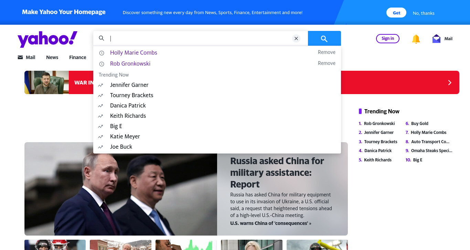Select Tourney Brackets search suggestion
This screenshot has width=470, height=250.
click(132, 95)
